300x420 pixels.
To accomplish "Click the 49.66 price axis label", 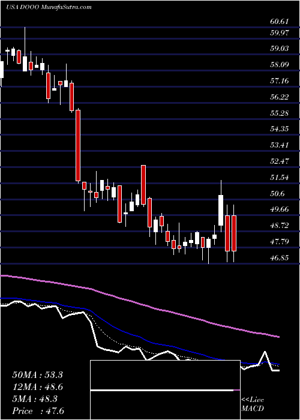I will click(278, 209).
